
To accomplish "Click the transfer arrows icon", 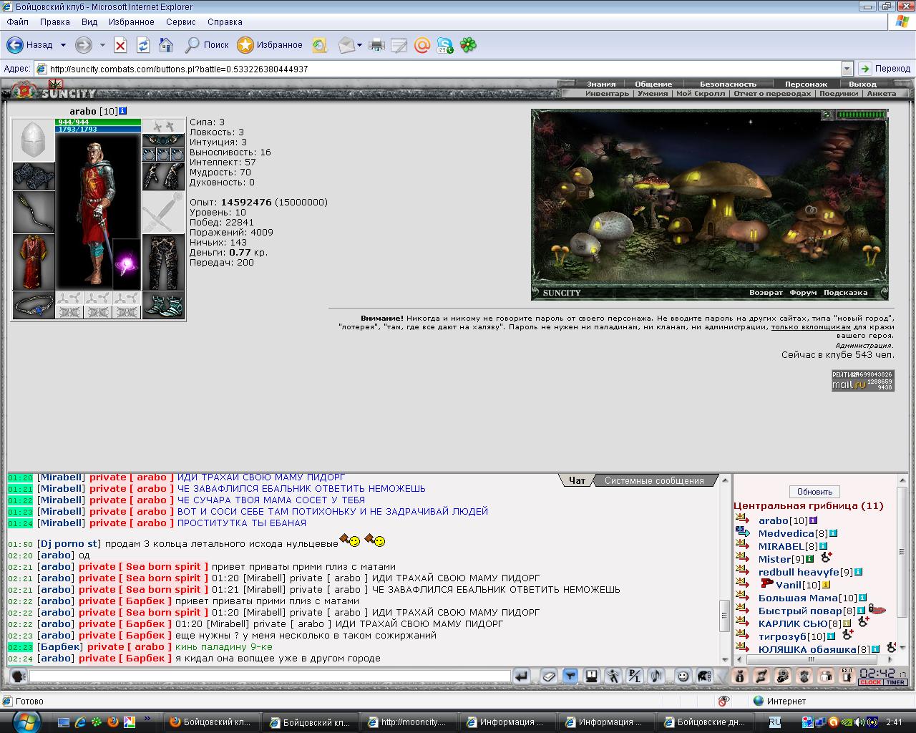I will 761,676.
